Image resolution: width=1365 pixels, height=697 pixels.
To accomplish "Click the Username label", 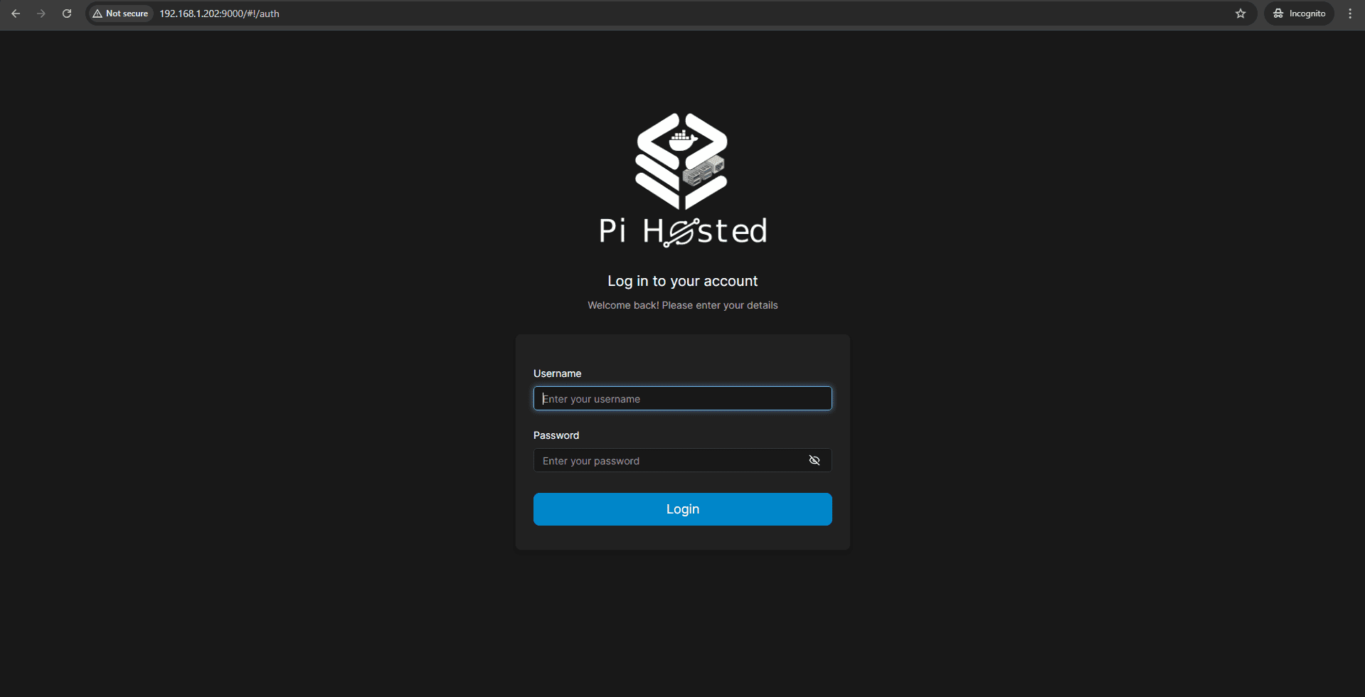I will [557, 373].
